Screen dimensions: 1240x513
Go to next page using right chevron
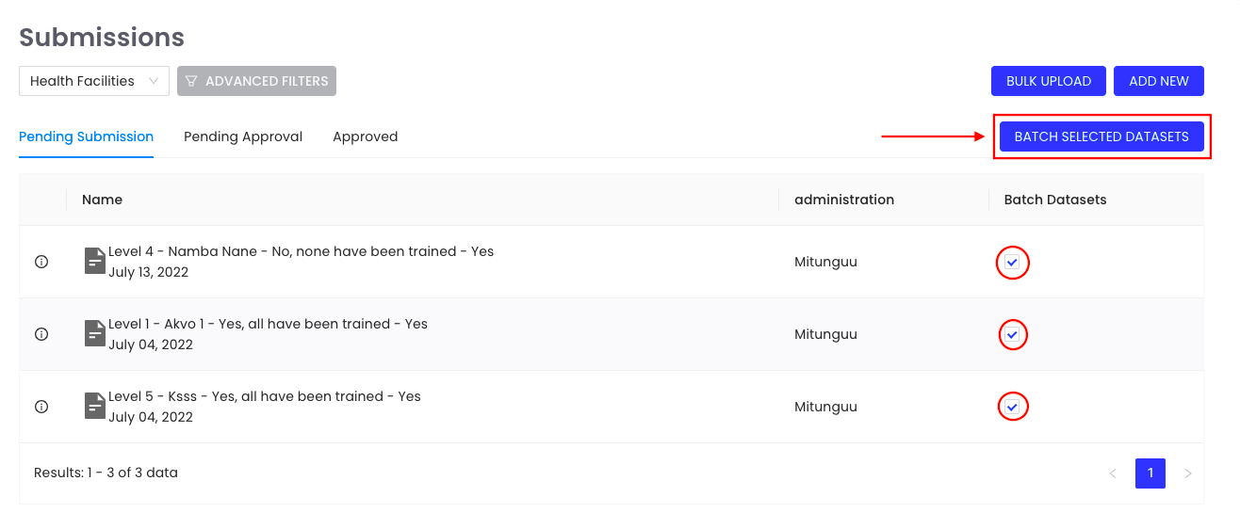1188,473
